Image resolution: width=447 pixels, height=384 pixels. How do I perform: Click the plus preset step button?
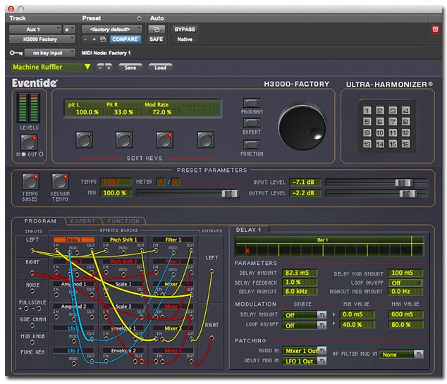click(109, 68)
